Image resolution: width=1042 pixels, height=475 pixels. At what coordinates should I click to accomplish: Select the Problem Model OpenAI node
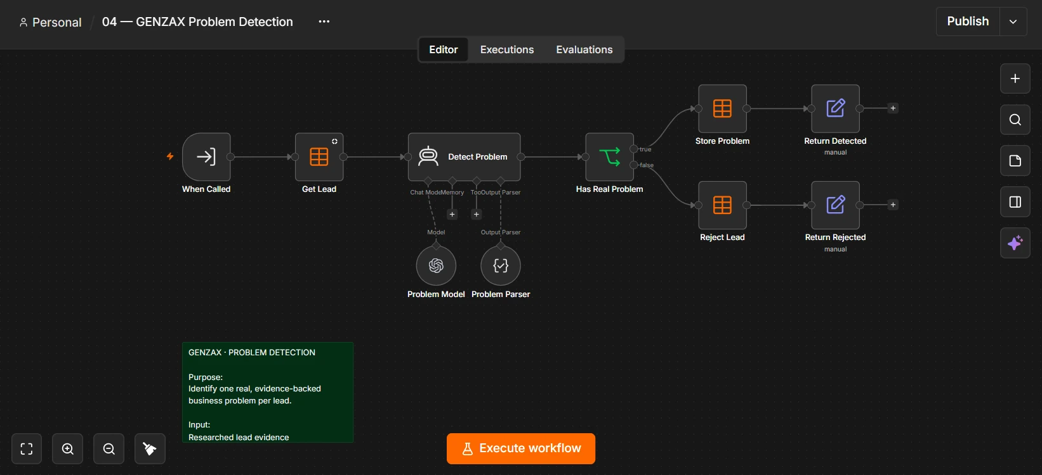point(436,266)
